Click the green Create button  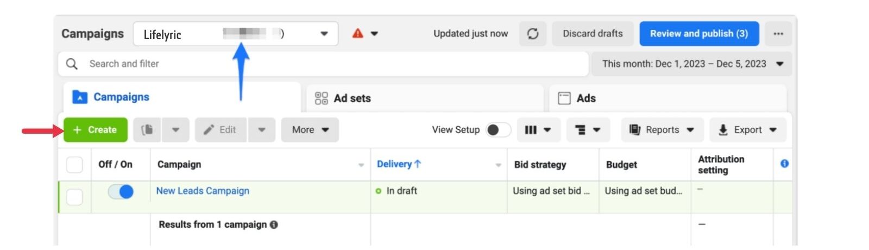(96, 130)
